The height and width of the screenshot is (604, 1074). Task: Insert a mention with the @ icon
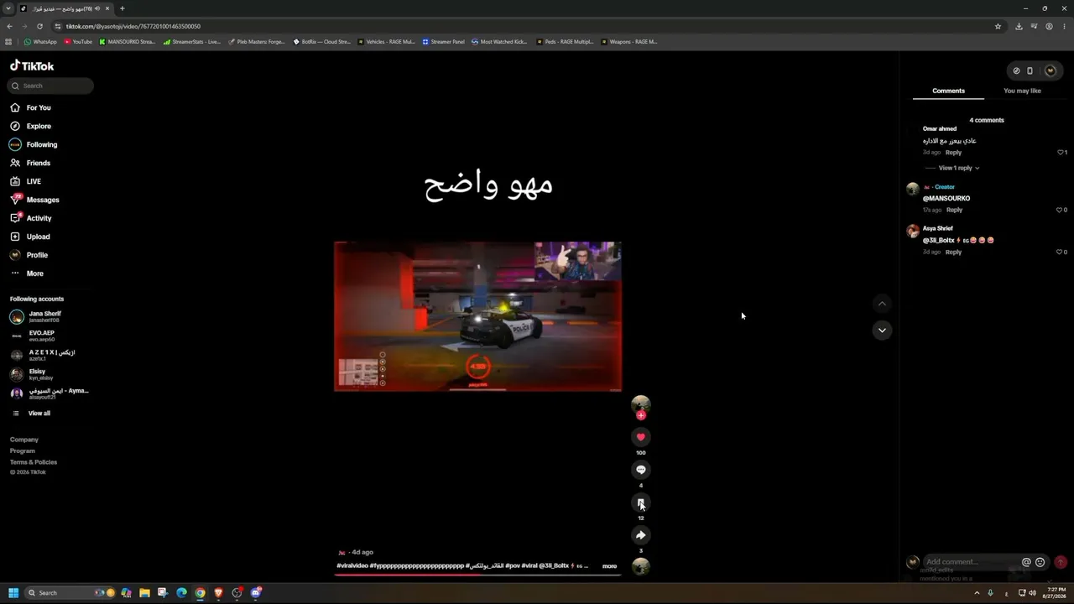[x=1026, y=562]
